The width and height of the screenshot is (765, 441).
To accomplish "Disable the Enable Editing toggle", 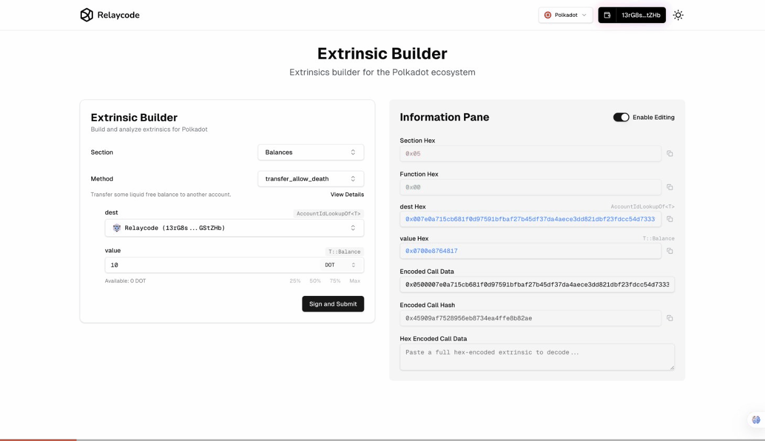I will (621, 117).
